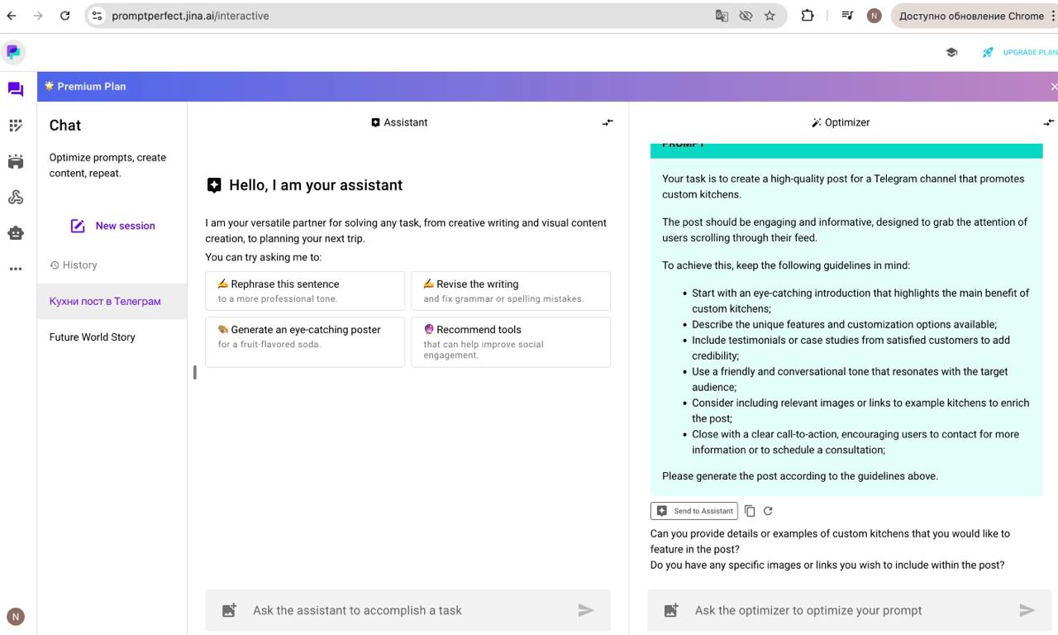
Task: Start a New session
Action: [112, 226]
